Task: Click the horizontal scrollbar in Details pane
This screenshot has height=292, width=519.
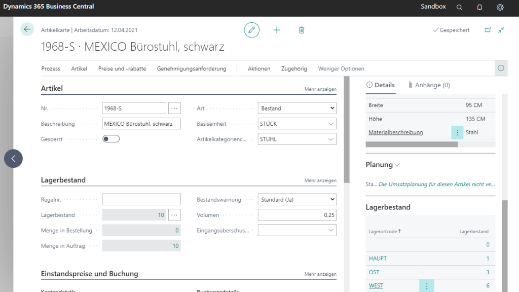Action: coord(411,144)
